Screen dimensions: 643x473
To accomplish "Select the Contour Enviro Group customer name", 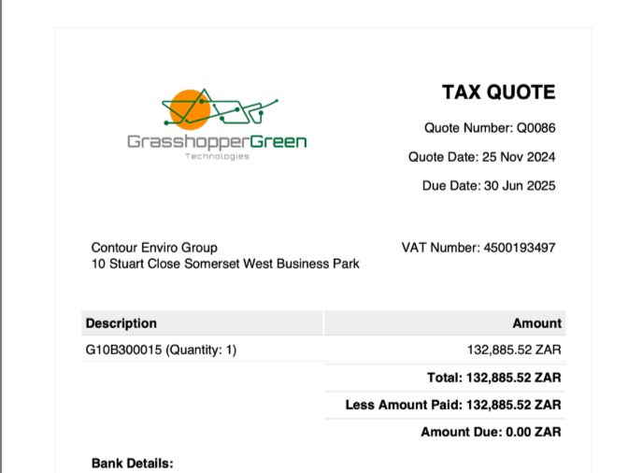I will pyautogui.click(x=154, y=248).
